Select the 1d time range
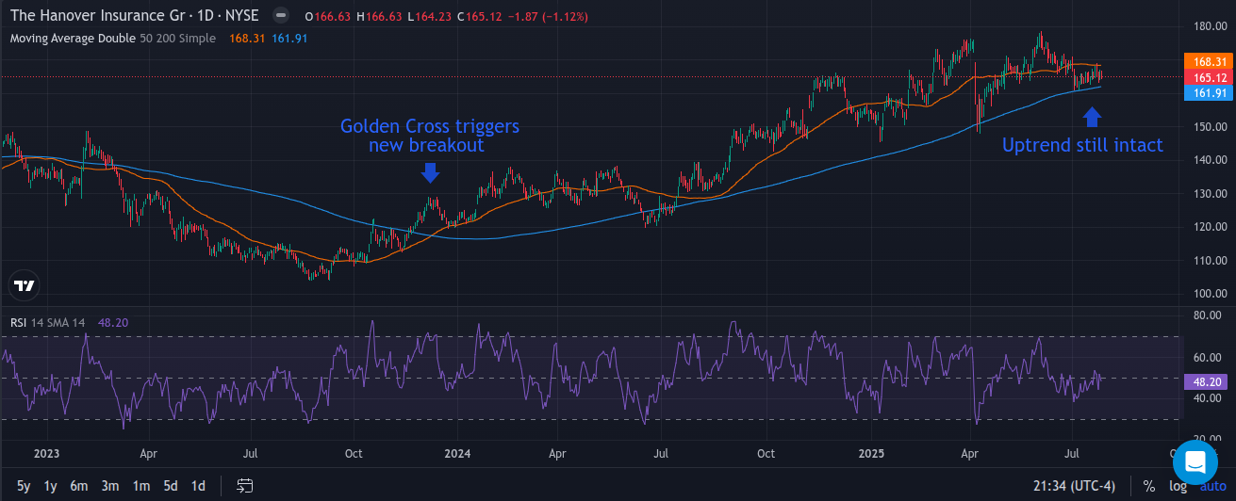Image resolution: width=1236 pixels, height=501 pixels. click(198, 486)
